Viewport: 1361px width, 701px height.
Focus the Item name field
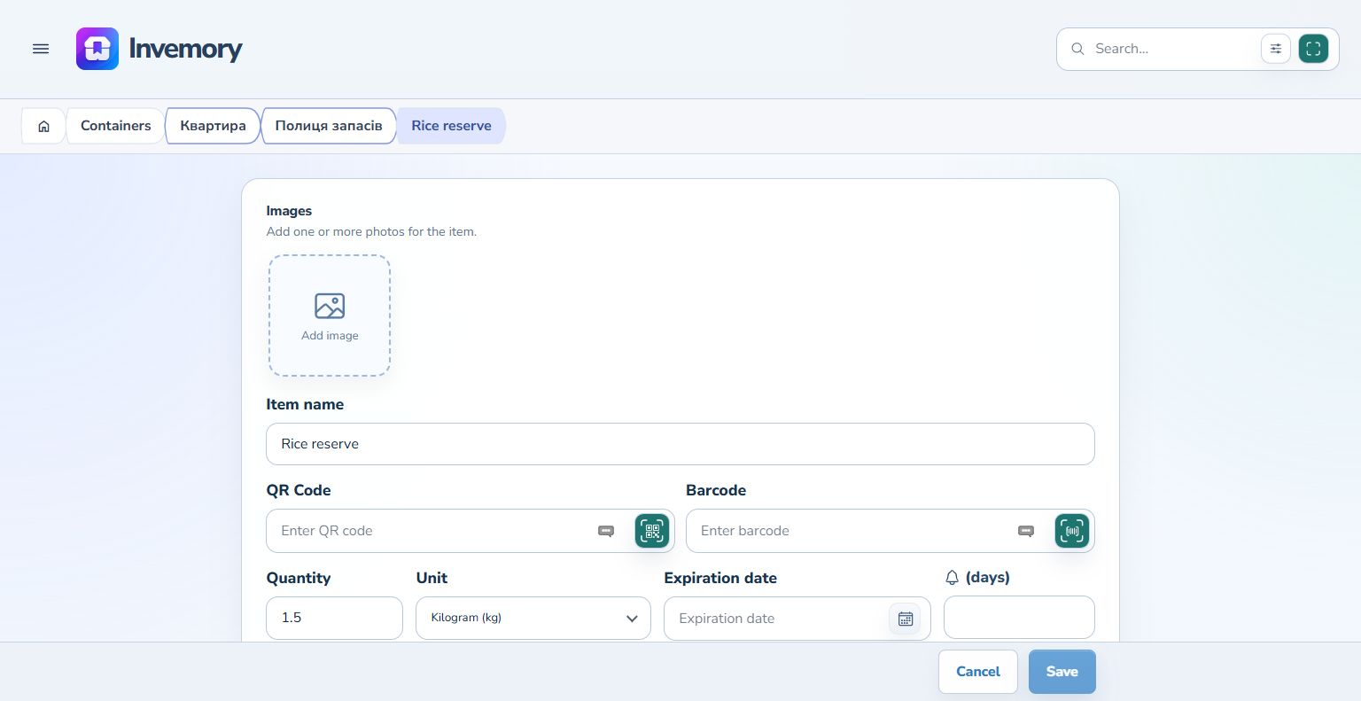[680, 444]
